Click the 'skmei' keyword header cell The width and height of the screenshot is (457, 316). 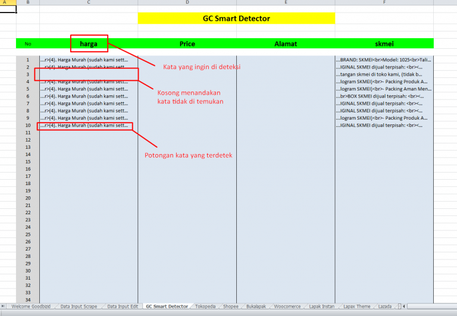[x=384, y=43]
